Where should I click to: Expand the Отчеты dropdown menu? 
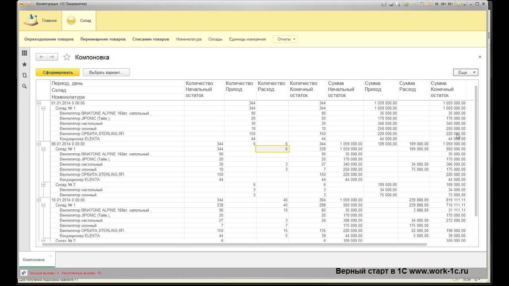[286, 39]
